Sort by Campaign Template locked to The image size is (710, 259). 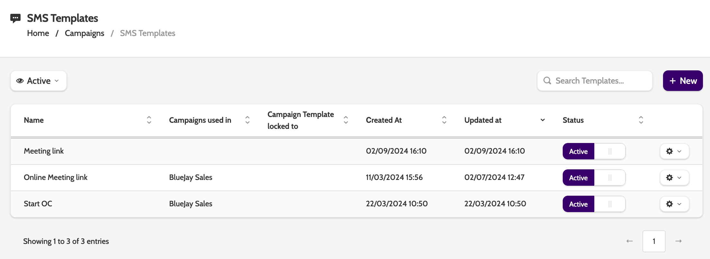pos(346,120)
